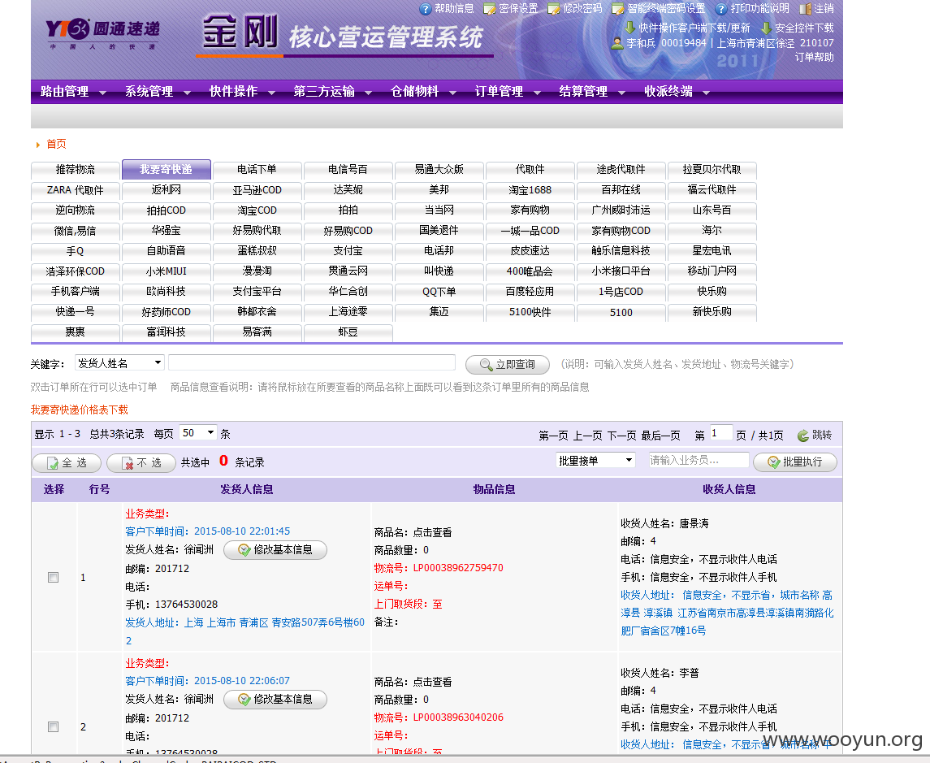Image resolution: width=930 pixels, height=763 pixels.
Task: Click the 首页 breadcrumb link
Action: point(56,144)
